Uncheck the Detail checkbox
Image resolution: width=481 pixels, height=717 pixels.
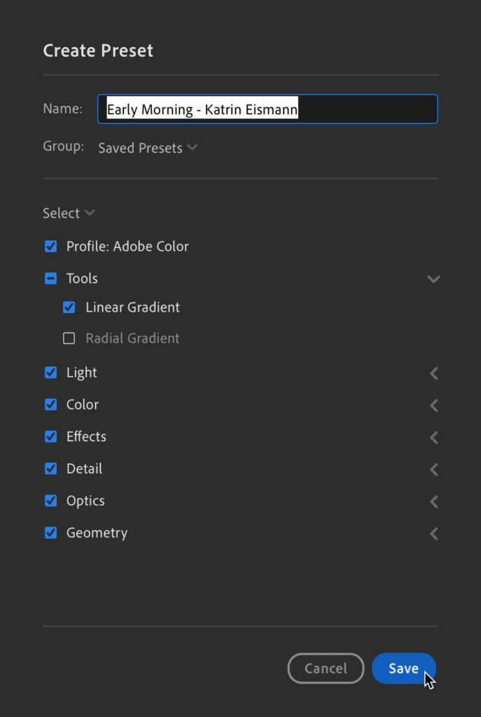(50, 468)
